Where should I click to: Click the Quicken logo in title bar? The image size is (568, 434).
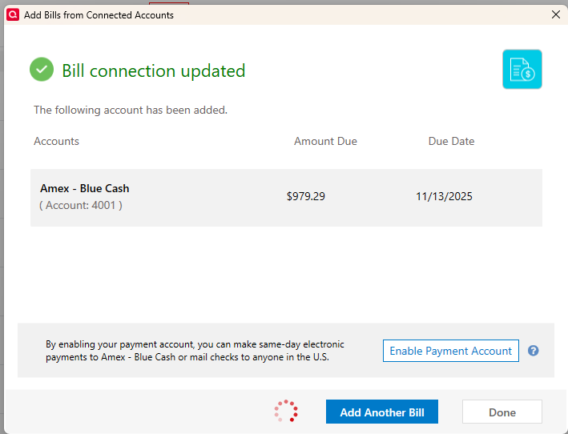(13, 15)
